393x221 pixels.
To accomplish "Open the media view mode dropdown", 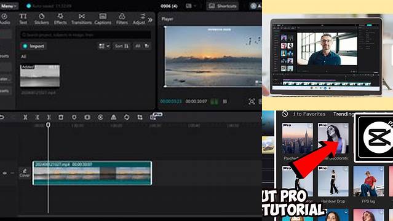I will click(x=105, y=46).
